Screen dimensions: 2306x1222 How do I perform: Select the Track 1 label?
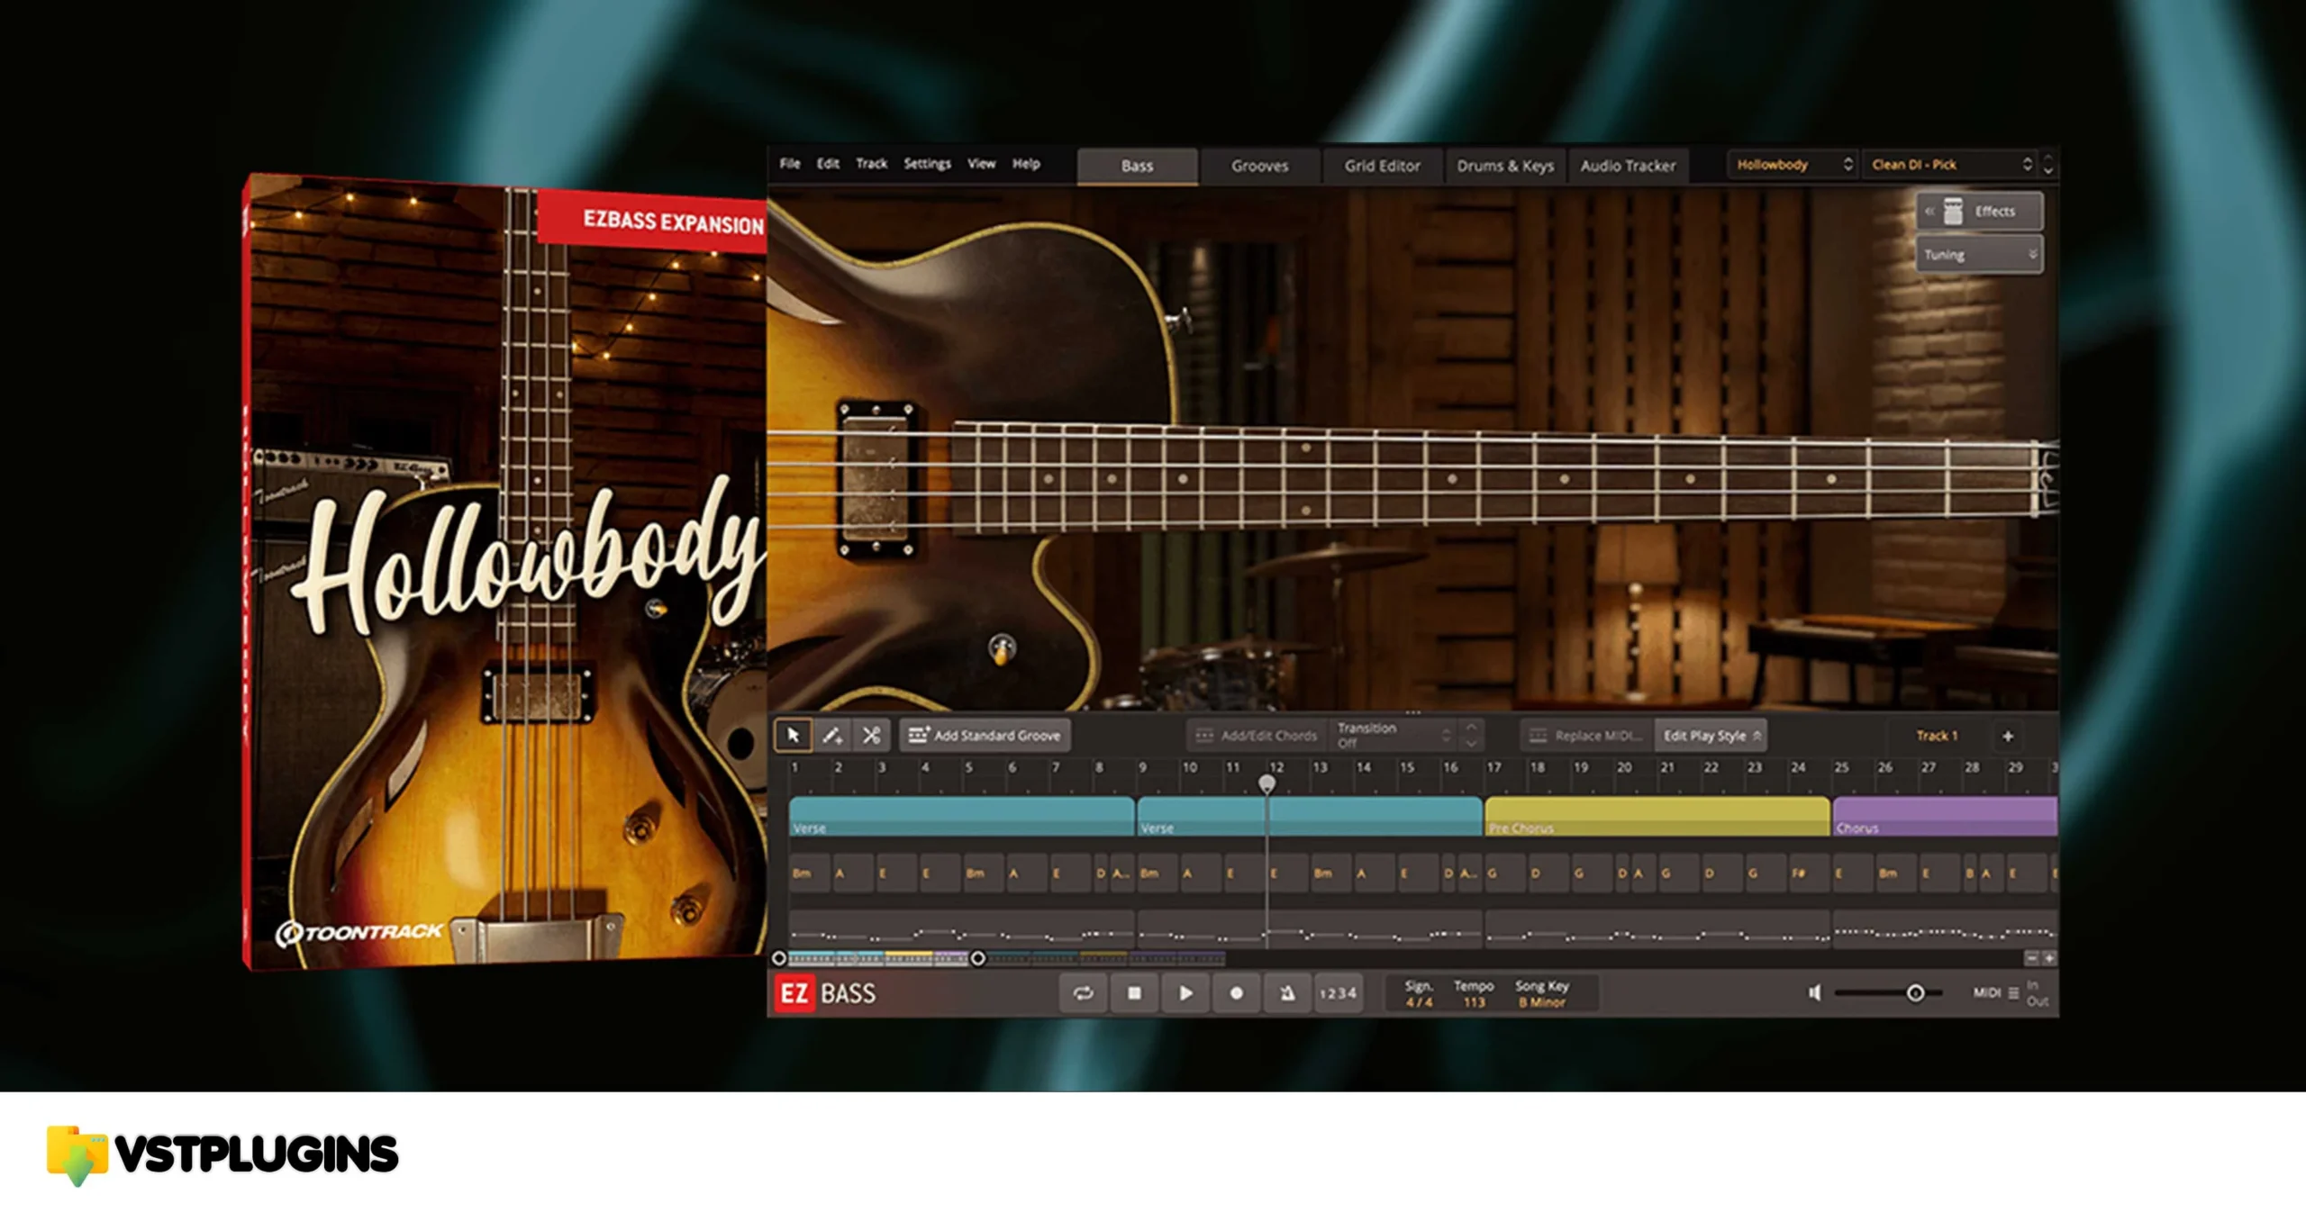[1936, 736]
